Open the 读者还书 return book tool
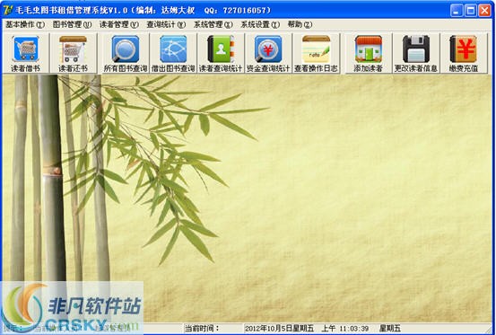The width and height of the screenshot is (496, 335). click(x=73, y=53)
